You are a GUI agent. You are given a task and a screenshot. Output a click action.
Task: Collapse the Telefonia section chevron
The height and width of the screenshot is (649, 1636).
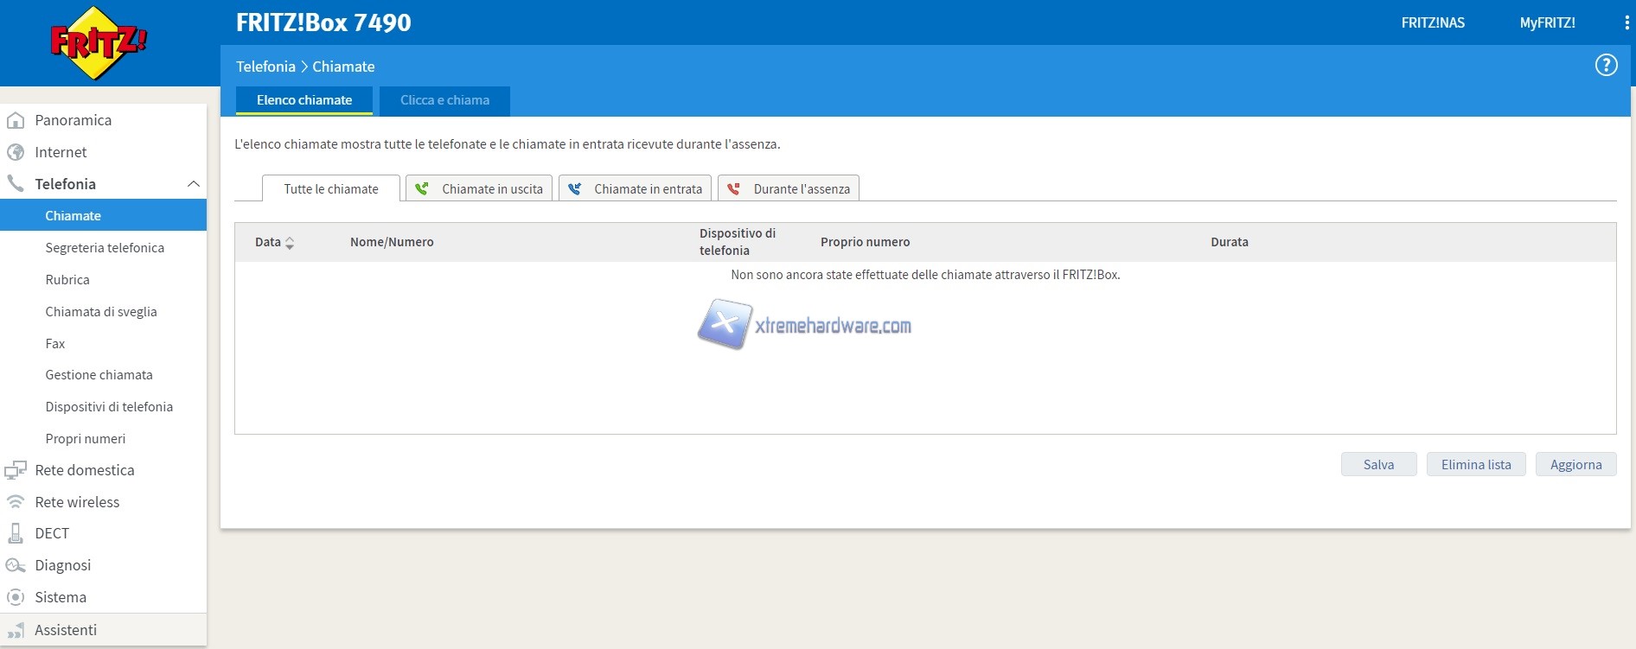(x=194, y=184)
